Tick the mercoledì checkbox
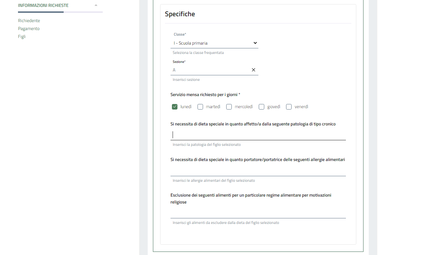The width and height of the screenshot is (422, 255). (x=229, y=107)
